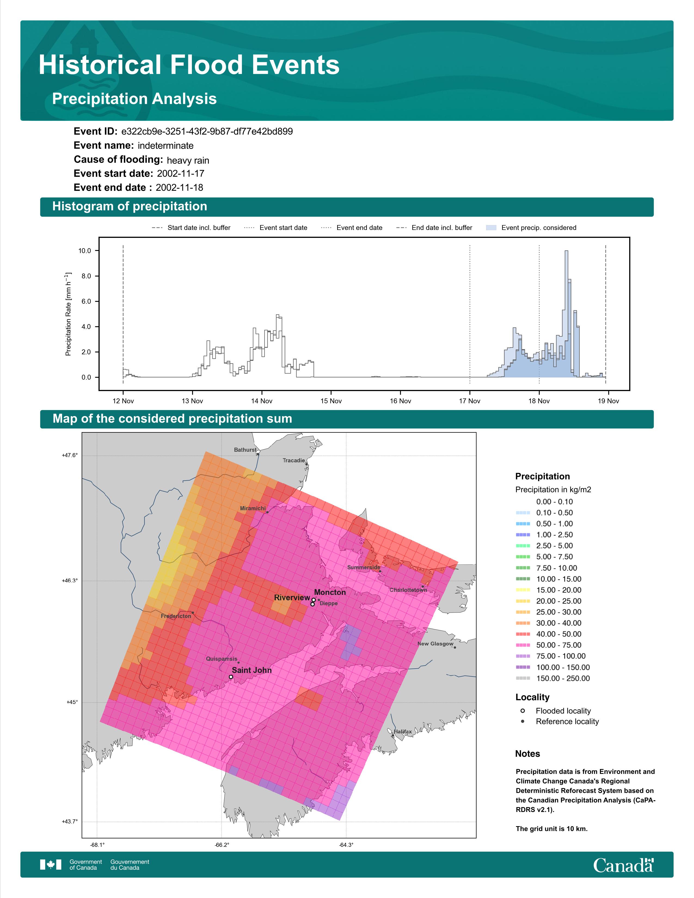The width and height of the screenshot is (694, 898).
Task: Click the event end date 2002-11-18
Action: point(179,187)
